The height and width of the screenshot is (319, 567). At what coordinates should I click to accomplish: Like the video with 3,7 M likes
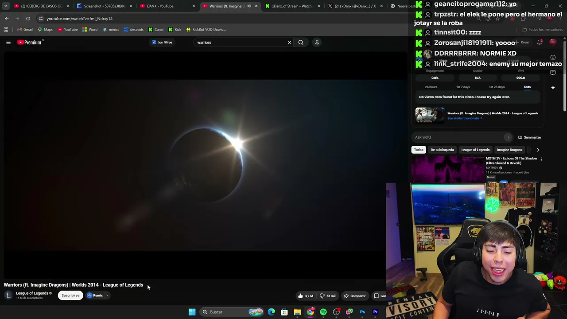pos(306,296)
